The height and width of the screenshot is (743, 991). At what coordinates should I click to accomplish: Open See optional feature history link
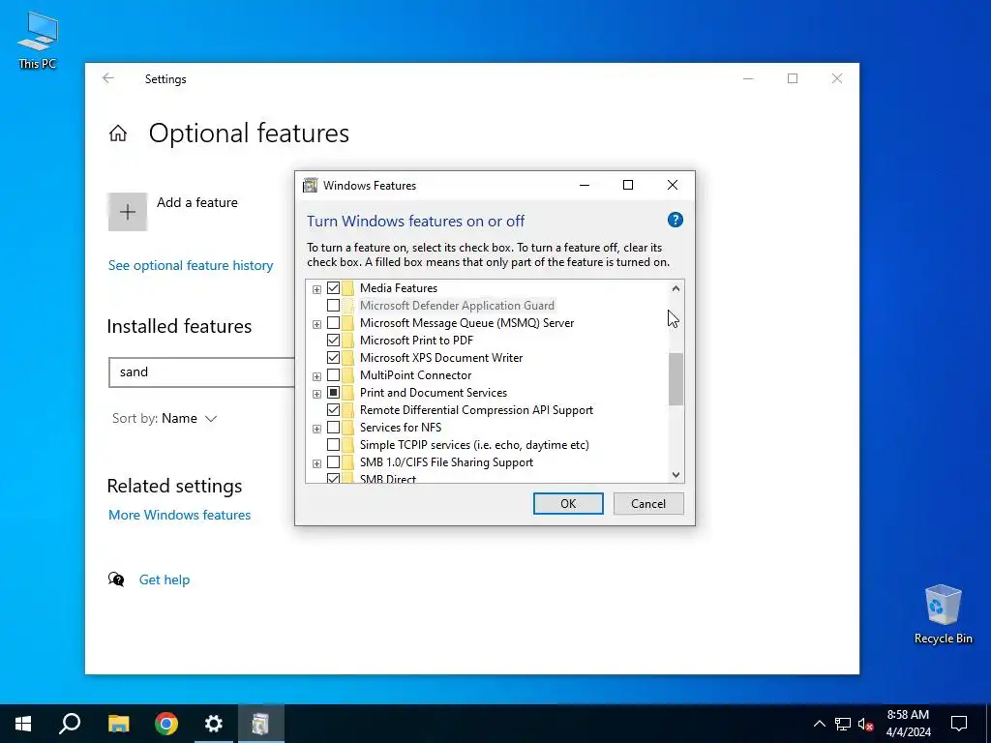point(191,265)
